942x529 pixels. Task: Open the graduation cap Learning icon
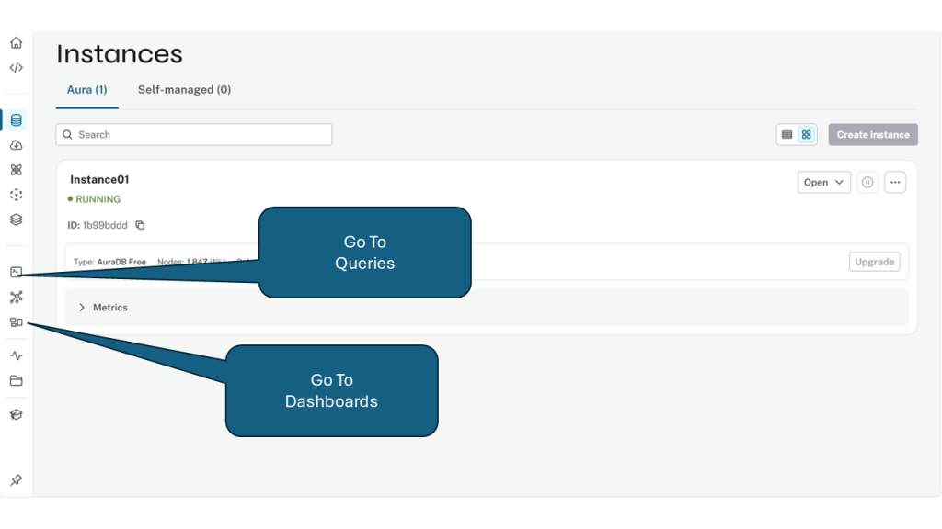coord(16,414)
